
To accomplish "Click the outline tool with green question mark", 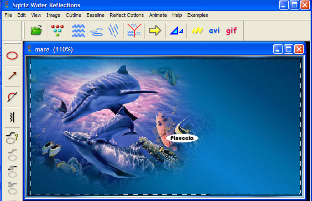I will [12, 138].
